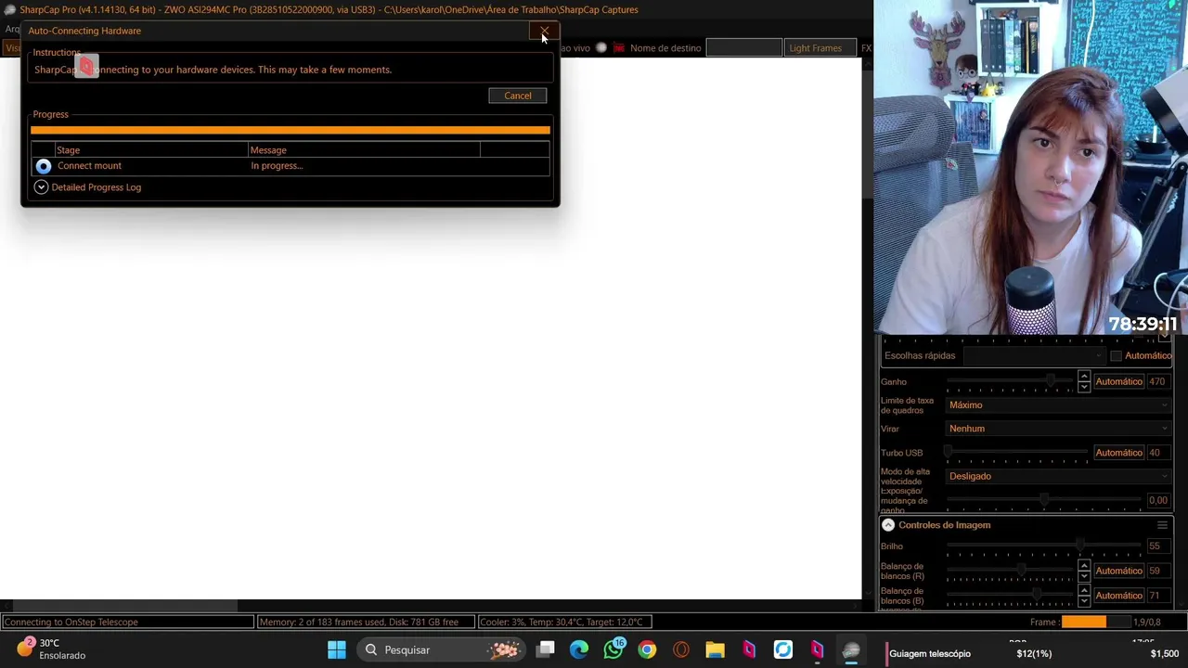Open the Limite de taxa de quadros dropdown

[1058, 405]
